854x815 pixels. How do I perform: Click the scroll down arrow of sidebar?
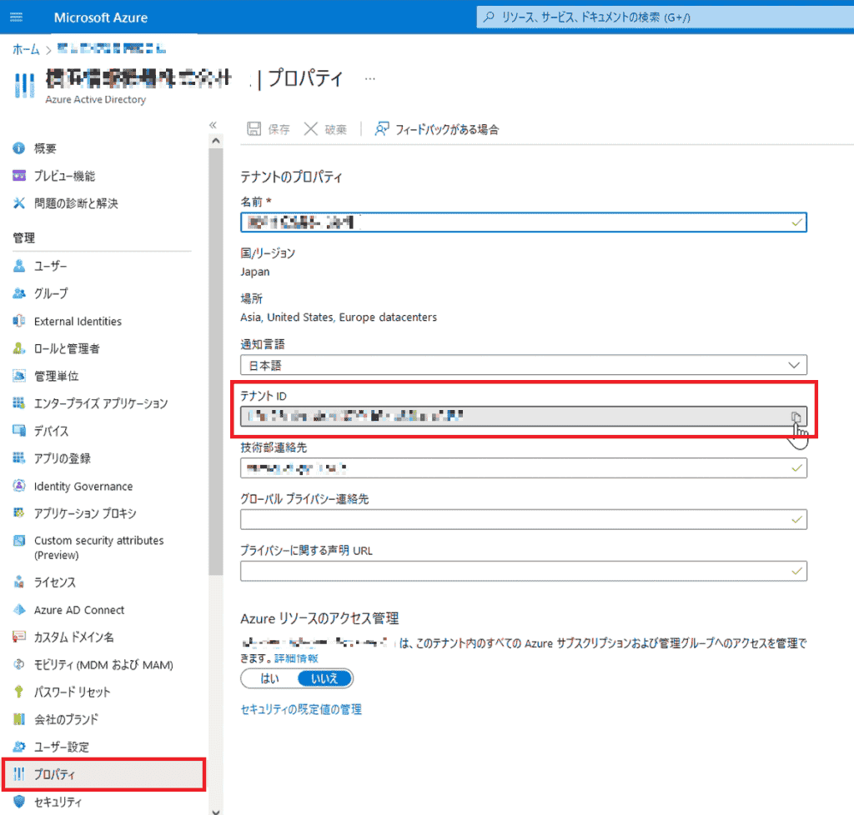click(x=216, y=811)
